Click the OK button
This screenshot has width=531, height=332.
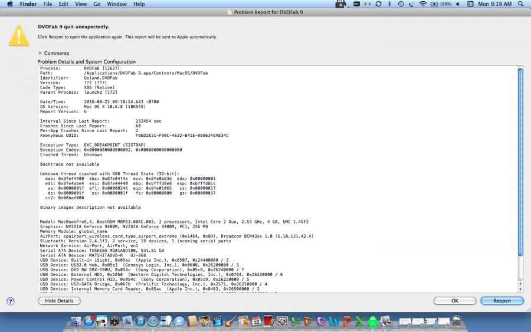point(455,301)
